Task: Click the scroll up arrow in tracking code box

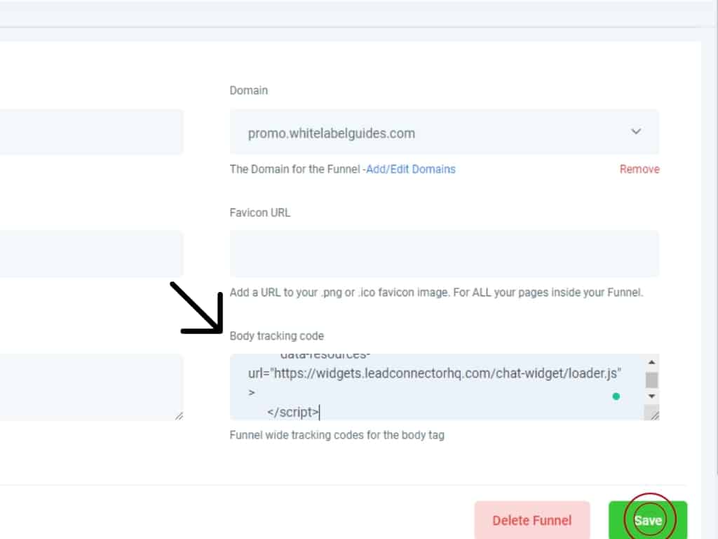Action: pyautogui.click(x=651, y=363)
